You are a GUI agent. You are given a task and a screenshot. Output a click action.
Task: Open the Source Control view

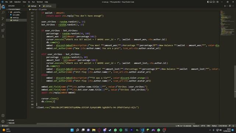click(x=3, y=18)
